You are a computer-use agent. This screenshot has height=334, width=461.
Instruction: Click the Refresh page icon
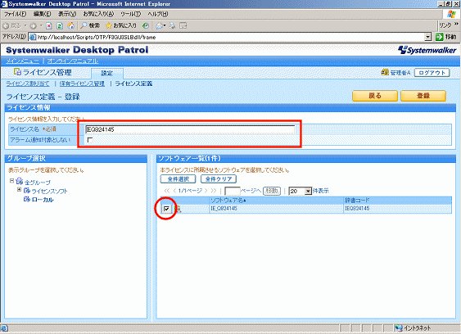[x=60, y=26]
